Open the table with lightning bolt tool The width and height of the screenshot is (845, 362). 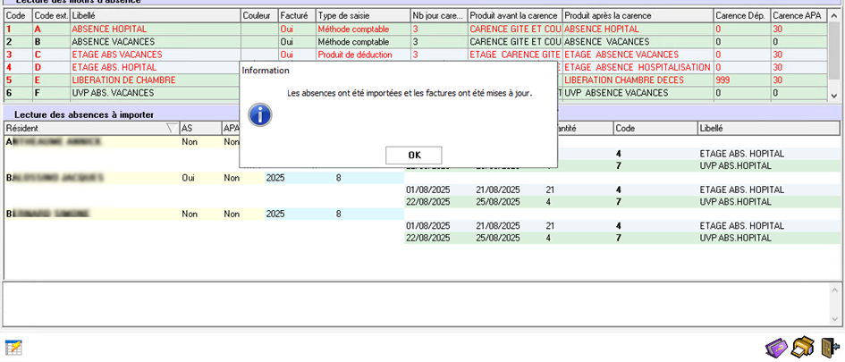tap(13, 348)
